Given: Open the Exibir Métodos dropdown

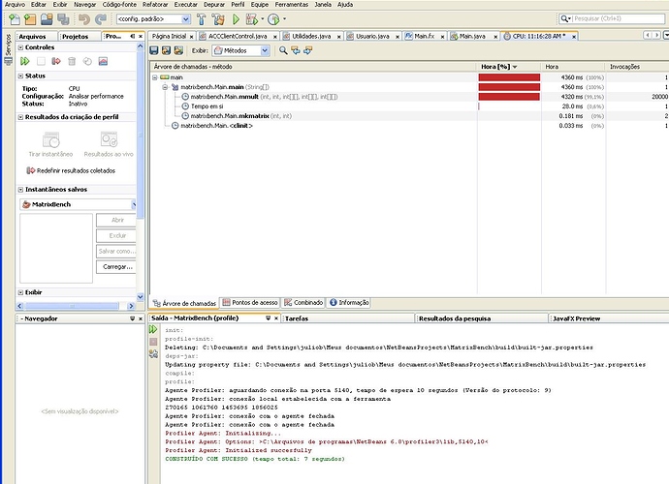Looking at the screenshot, I should click(241, 50).
